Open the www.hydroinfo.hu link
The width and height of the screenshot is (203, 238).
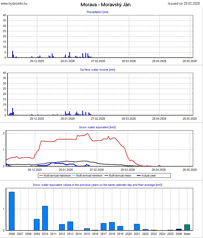click(14, 4)
